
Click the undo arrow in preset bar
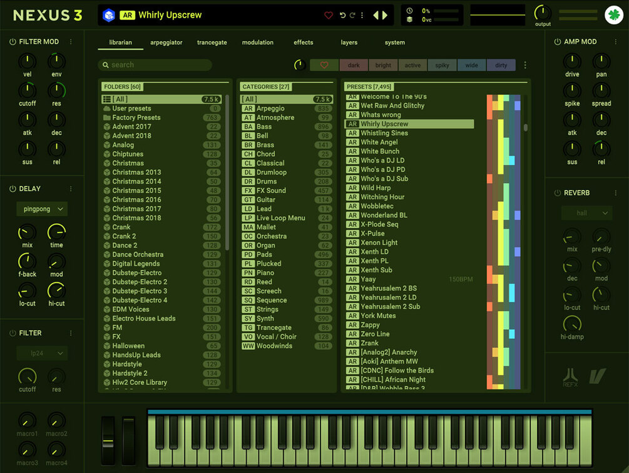[x=342, y=15]
